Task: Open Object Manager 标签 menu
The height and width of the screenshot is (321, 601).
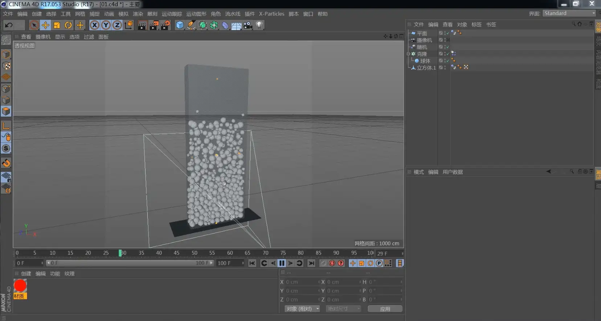Action: (477, 24)
